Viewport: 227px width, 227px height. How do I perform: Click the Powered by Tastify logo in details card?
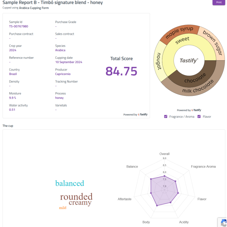point(143,115)
